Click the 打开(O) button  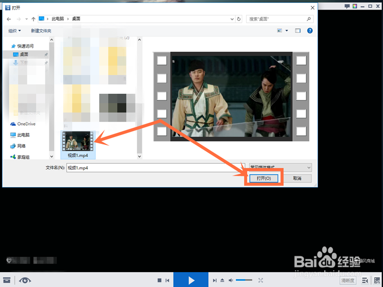[264, 178]
